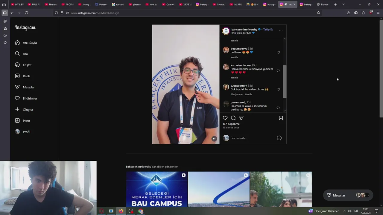Open the browser extensions puzzle icon

pyautogui.click(x=363, y=13)
